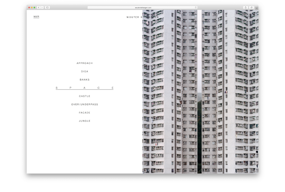Viewport: 285px width, 192px height.
Task: Select the JUNGLE project
Action: pyautogui.click(x=85, y=121)
